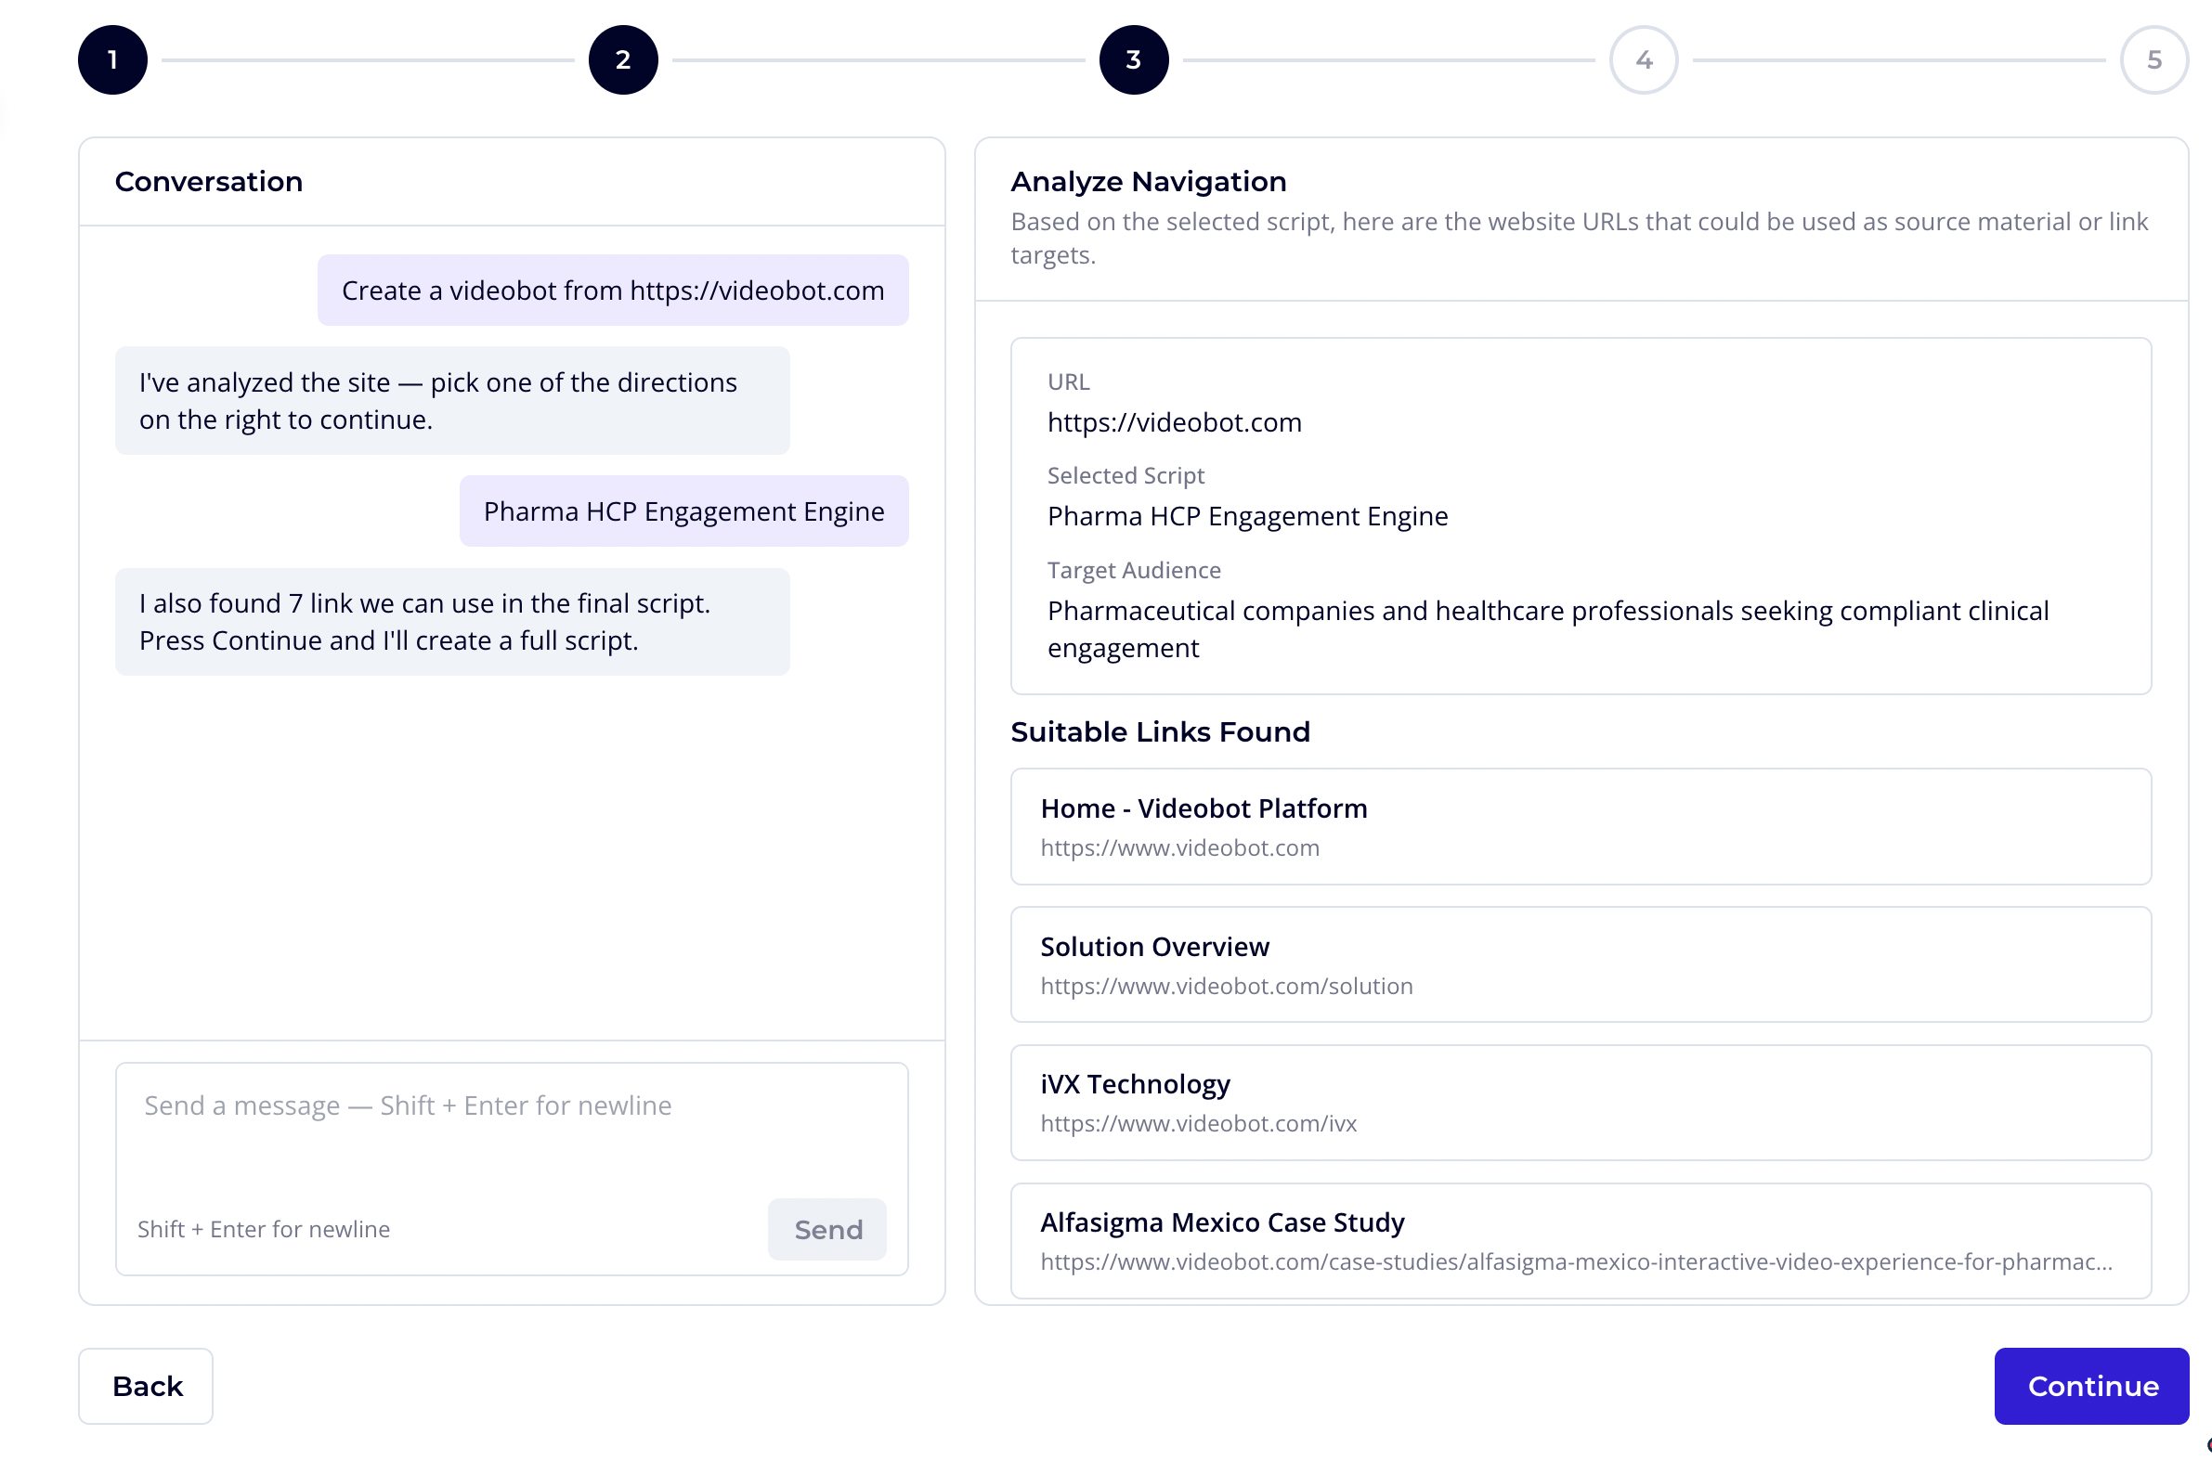Select the 'Shift + Enter for newline' hint below input
Viewport: 2212px width, 1461px height.
tap(264, 1229)
